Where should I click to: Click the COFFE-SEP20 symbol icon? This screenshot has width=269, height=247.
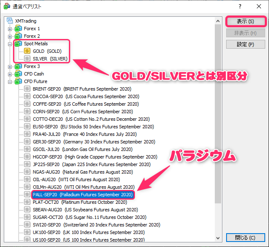point(27,104)
